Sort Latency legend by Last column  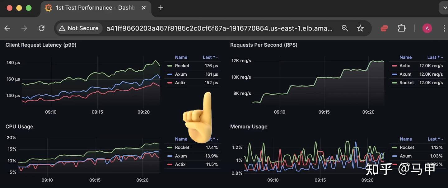click(x=211, y=57)
